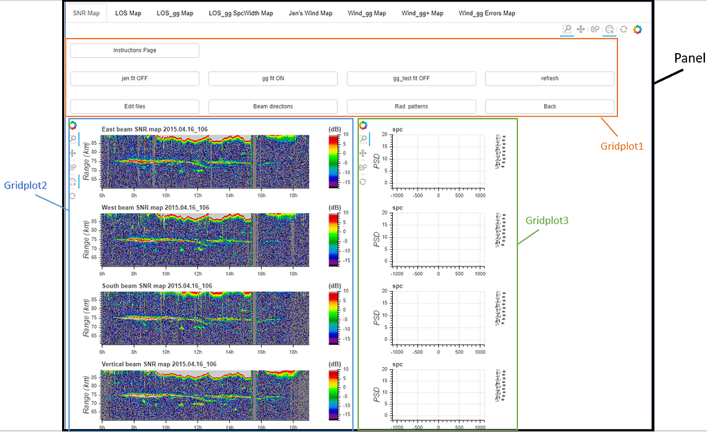The height and width of the screenshot is (432, 707).
Task: Switch to Jen's Wind Map tab
Action: coord(310,13)
